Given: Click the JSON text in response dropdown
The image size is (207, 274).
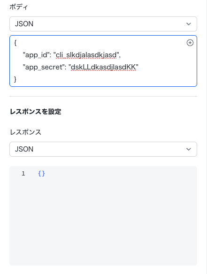Looking at the screenshot, I should (24, 149).
